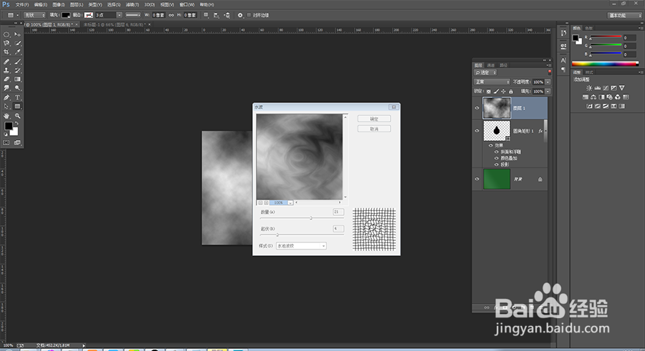Click the Brightness/Contrast adjustment icon
Screen dimensions: 645x351
point(589,88)
